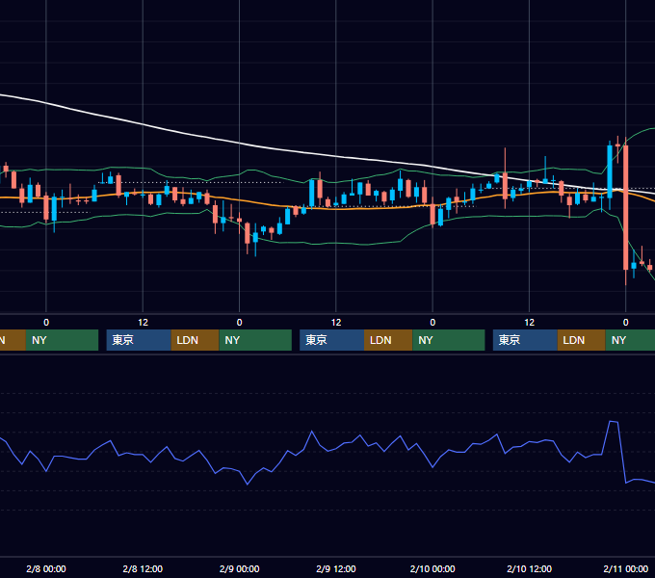Click the 2/8 00:00 date label
The height and width of the screenshot is (578, 655).
(46, 568)
